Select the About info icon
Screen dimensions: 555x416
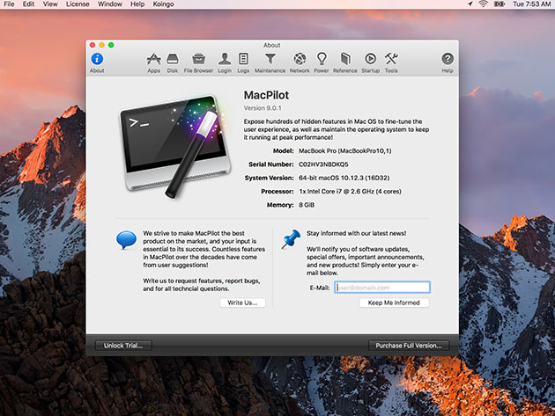(97, 60)
